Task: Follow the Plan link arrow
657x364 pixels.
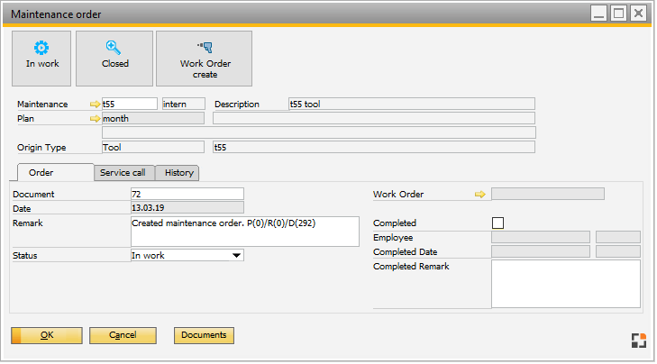Action: click(x=96, y=118)
